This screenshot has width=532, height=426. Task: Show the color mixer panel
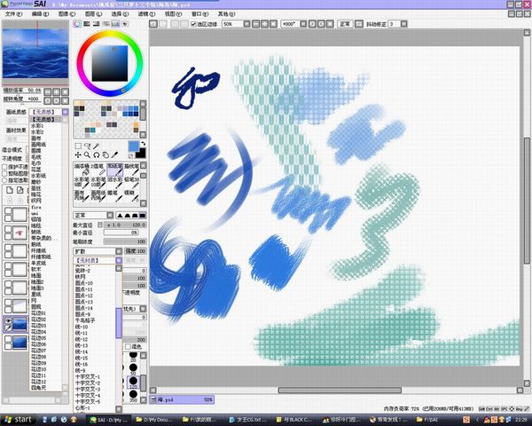pos(106,24)
